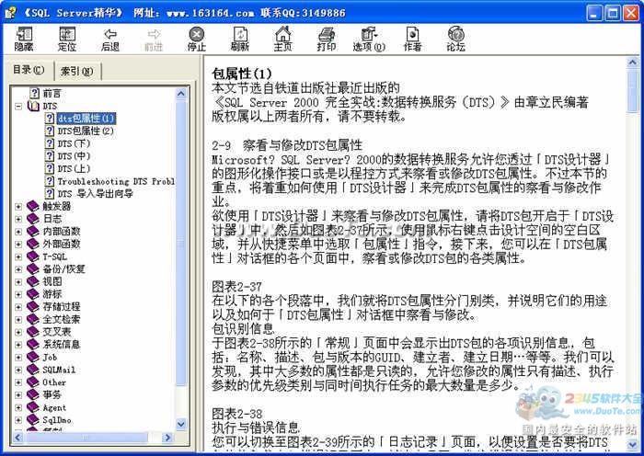Click the 存储过程 book icon
644x456 pixels.
tap(33, 306)
